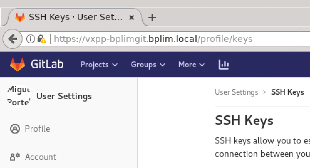This screenshot has width=310, height=168.
Task: Select the SSH Keys · User Settings tab
Action: (75, 17)
